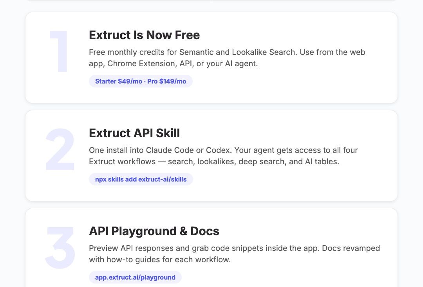
Task: Click the Starter $49/mo price text
Action: coord(119,81)
